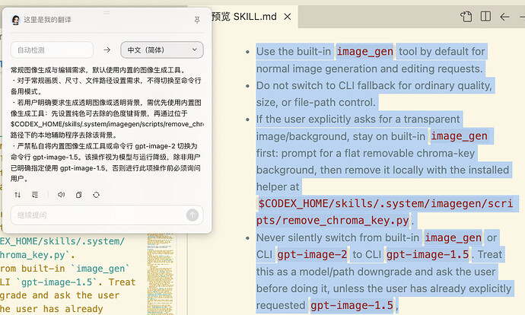Grab the drag handle atop translation popup
525x315 pixels.
pos(107,12)
